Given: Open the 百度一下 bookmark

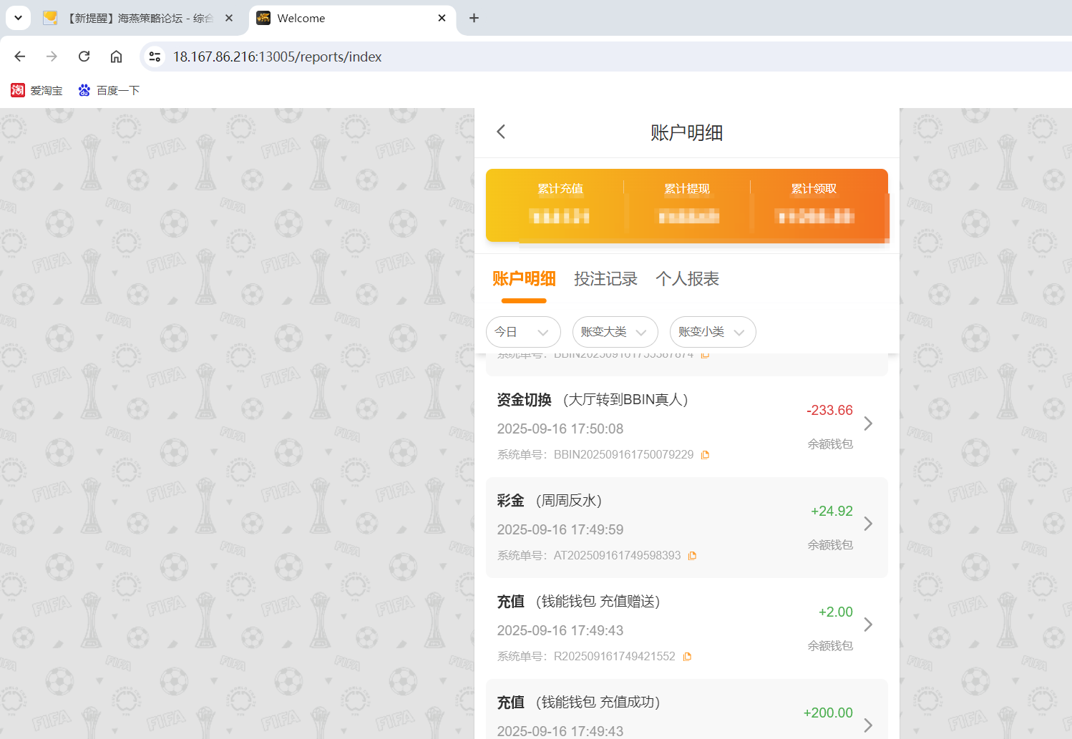Looking at the screenshot, I should click(x=109, y=90).
